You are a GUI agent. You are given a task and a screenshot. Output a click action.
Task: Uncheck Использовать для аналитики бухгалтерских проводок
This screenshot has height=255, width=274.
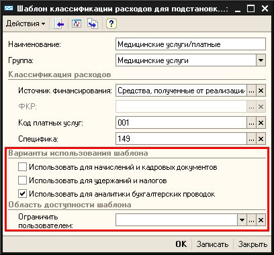[x=22, y=193]
